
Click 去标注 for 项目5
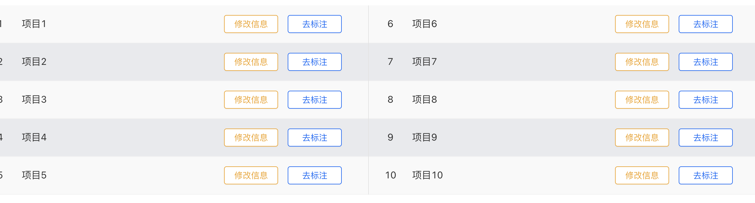(314, 175)
